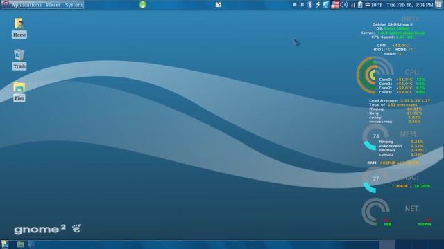444x249 pixels.
Task: Open the volume speaker icon
Action: coord(344,5)
